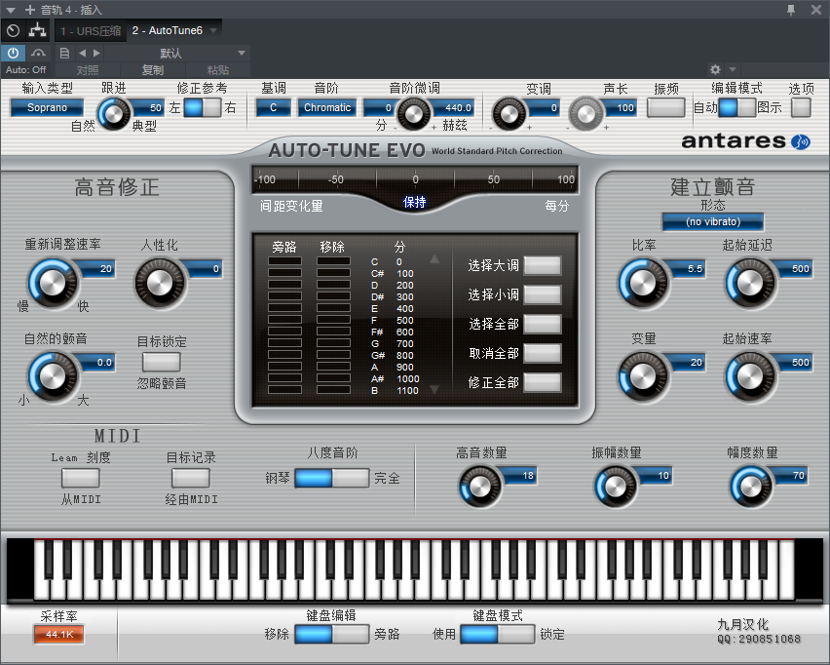
Task: Click the 选择全部 button
Action: pyautogui.click(x=543, y=324)
